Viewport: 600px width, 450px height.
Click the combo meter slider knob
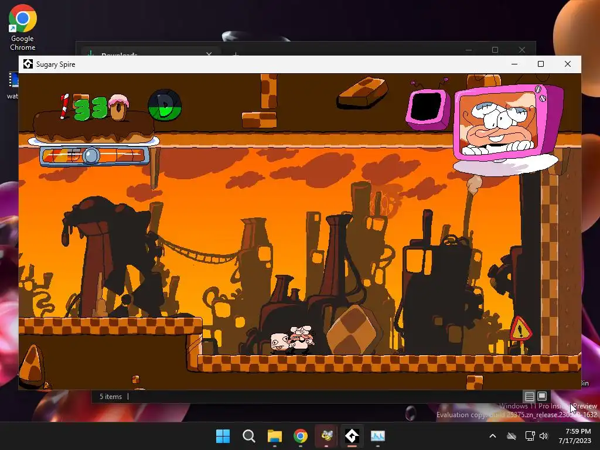point(91,156)
